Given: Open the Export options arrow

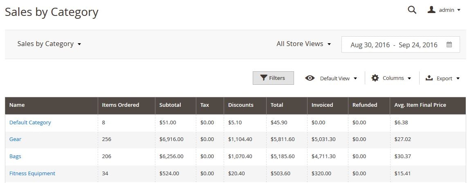Looking at the screenshot, I should [458, 79].
